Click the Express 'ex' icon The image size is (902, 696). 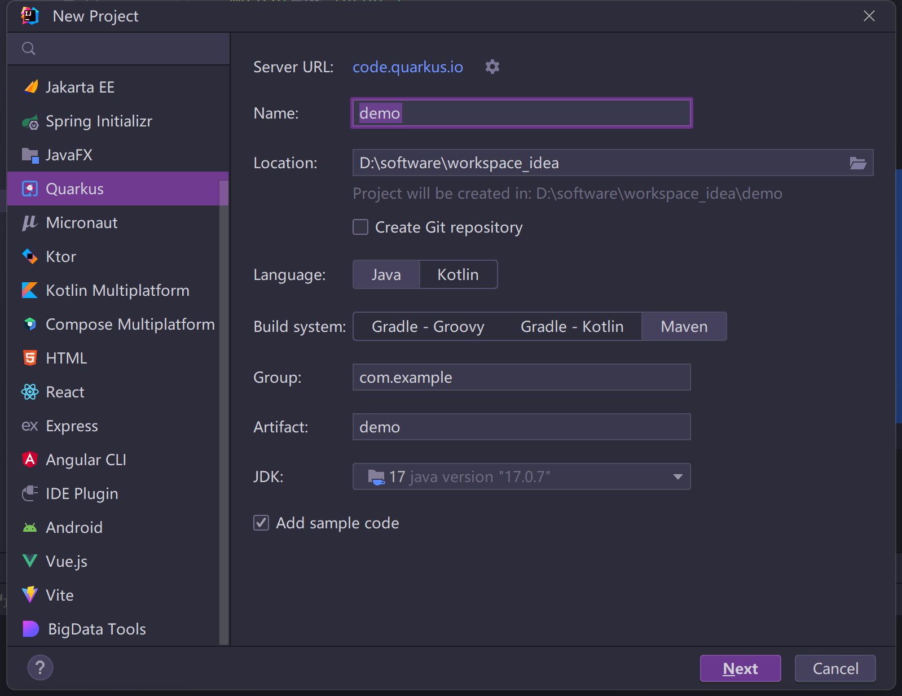30,426
